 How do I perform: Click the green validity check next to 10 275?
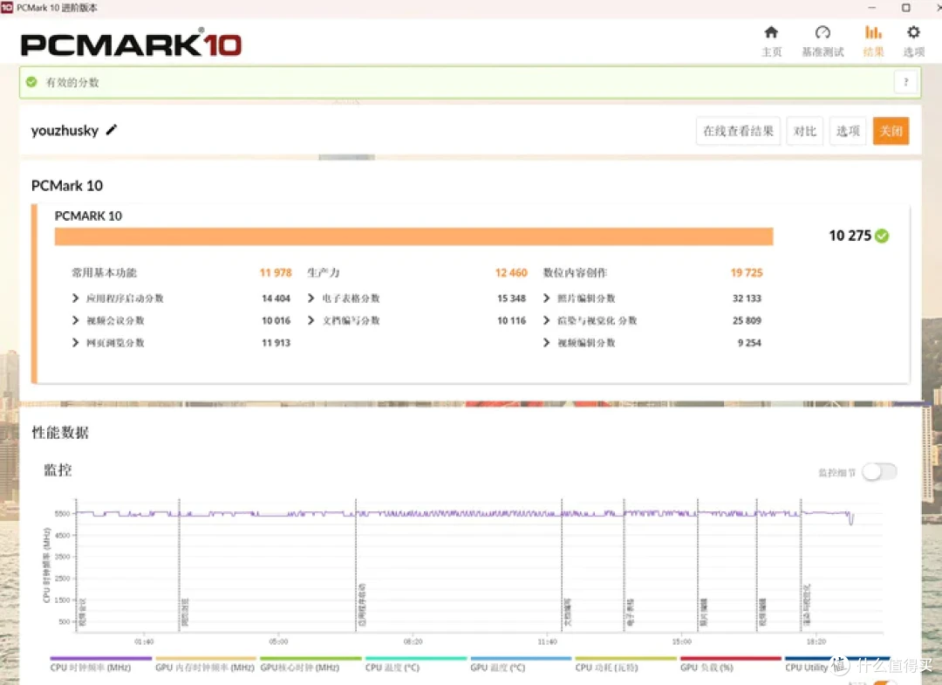point(882,236)
